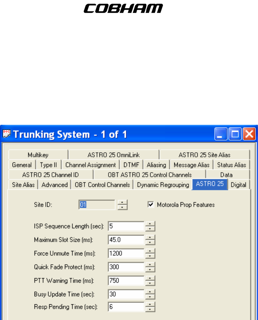Open the ASTRO 25 Site Alias tab
The height and width of the screenshot is (320, 258).
coord(205,155)
